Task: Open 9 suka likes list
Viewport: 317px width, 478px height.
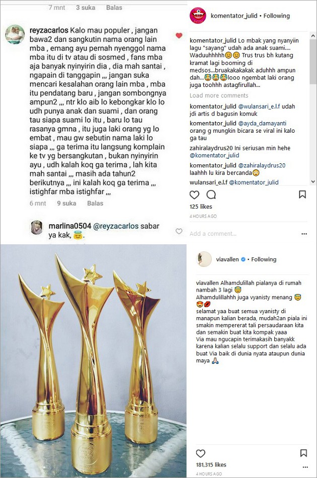Action: click(x=66, y=204)
